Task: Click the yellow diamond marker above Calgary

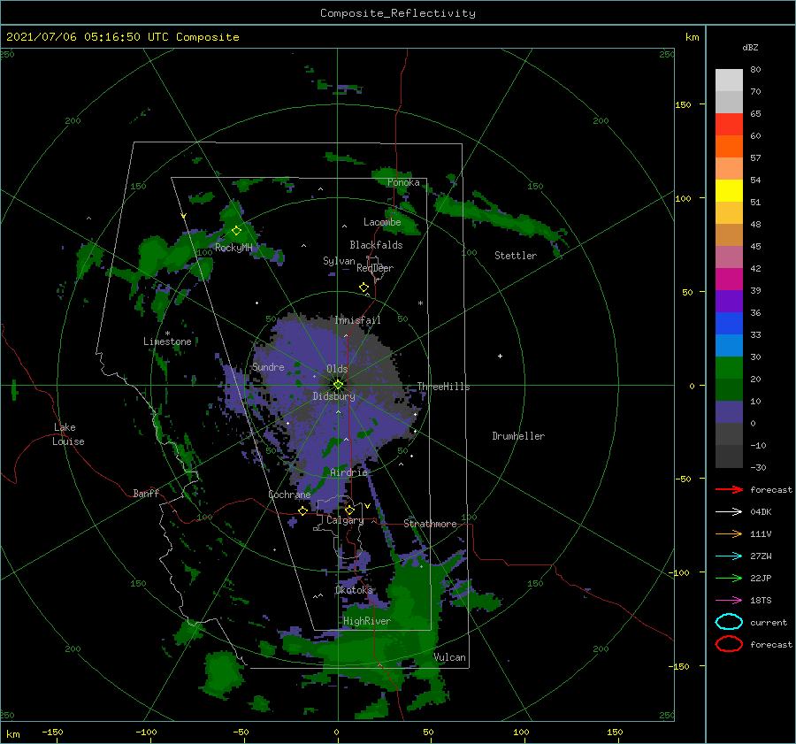Action: (x=349, y=510)
